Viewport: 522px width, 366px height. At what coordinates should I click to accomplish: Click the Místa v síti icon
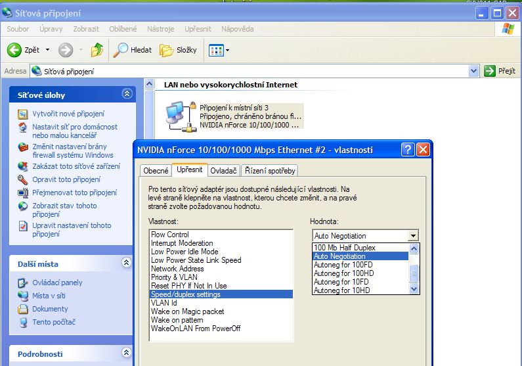22,296
